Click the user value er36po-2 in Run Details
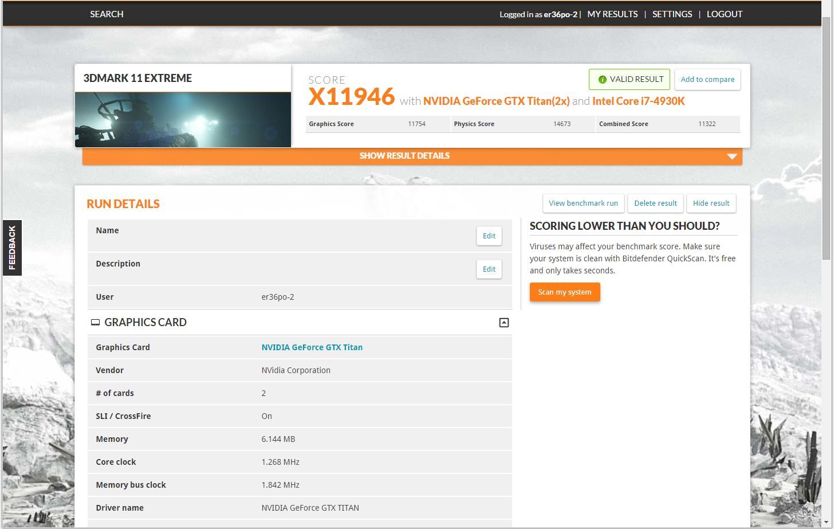The image size is (834, 529). tap(278, 297)
